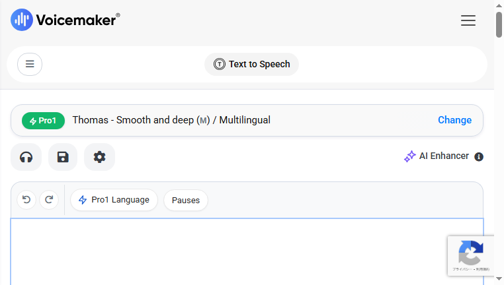The height and width of the screenshot is (285, 504).
Task: Open the gear voice settings icon
Action: coord(99,157)
